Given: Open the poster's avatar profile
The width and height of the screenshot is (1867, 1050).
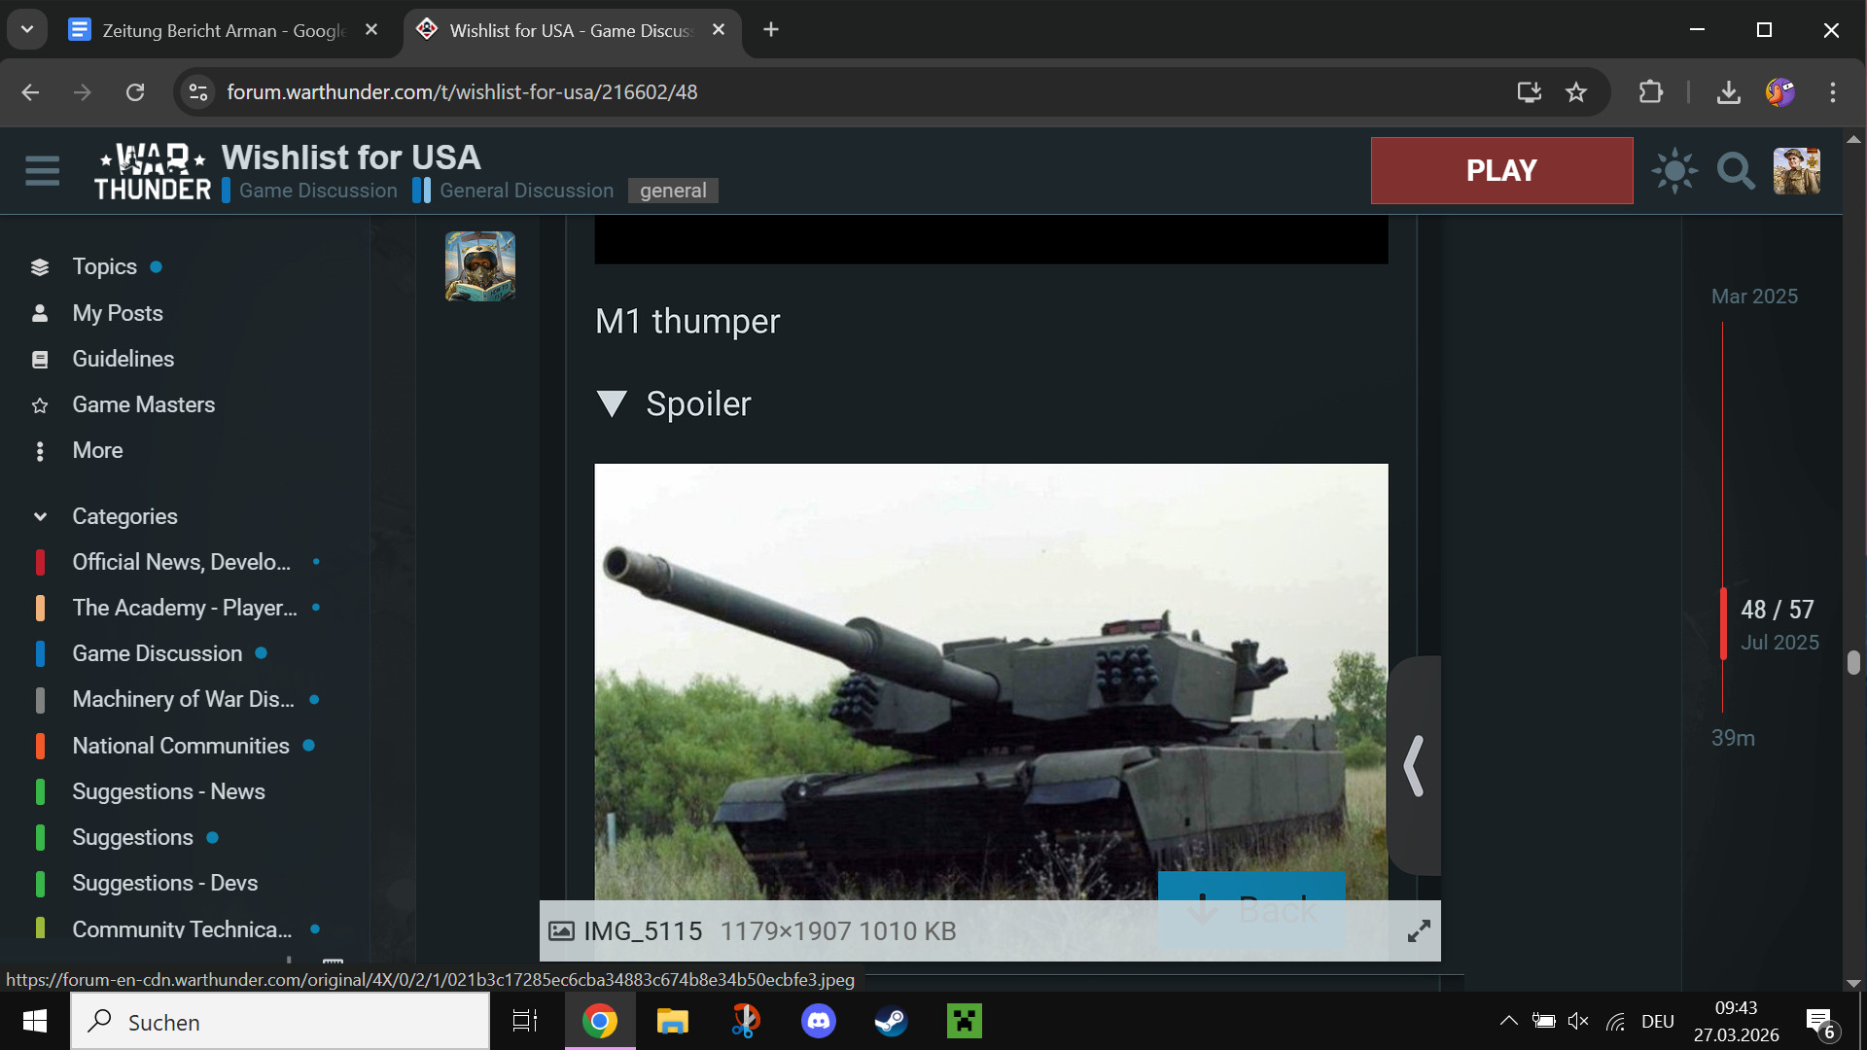Looking at the screenshot, I should click(480, 266).
